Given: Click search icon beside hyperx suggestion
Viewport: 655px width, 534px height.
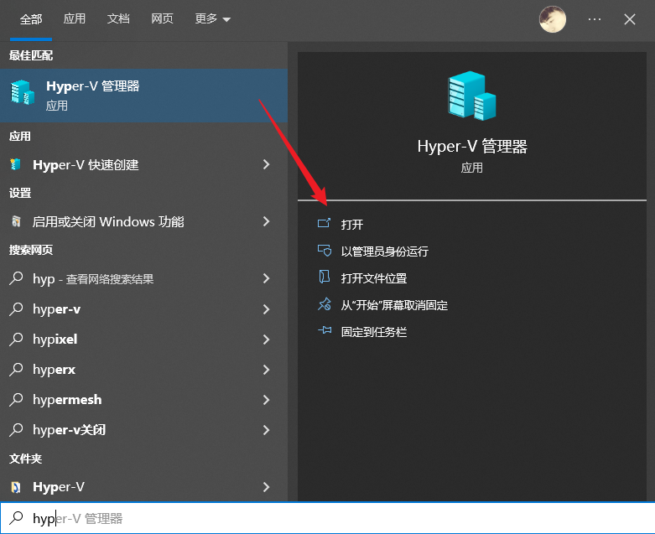Looking at the screenshot, I should 16,369.
